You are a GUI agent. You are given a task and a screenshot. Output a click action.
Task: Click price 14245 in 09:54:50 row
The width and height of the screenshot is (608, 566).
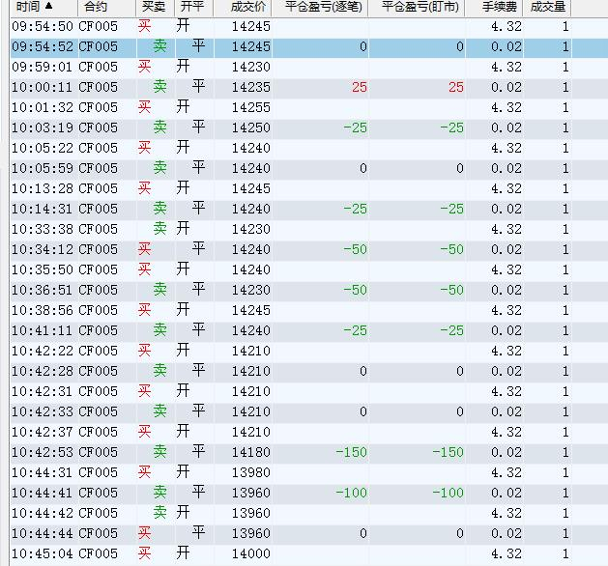[251, 27]
